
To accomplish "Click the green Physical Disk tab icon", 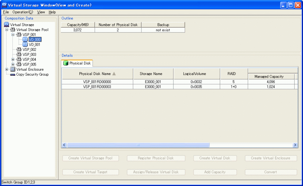I will (66, 63).
